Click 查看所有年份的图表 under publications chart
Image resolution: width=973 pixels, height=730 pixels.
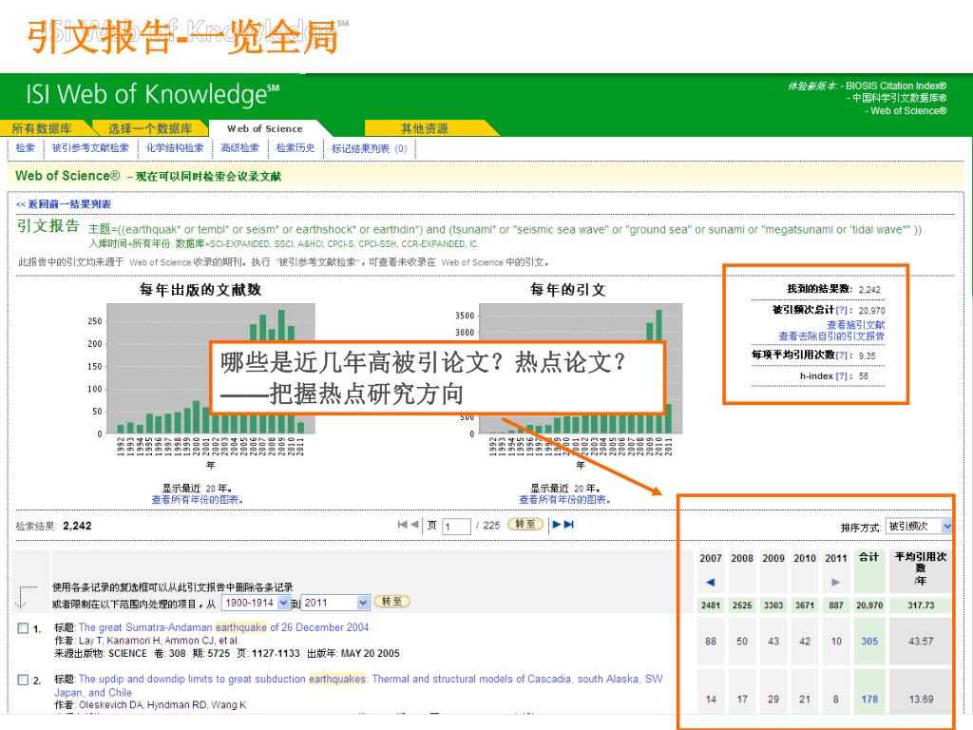point(197,499)
